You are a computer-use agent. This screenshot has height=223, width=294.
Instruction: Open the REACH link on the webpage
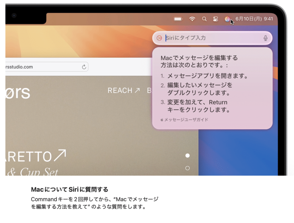tap(123, 91)
